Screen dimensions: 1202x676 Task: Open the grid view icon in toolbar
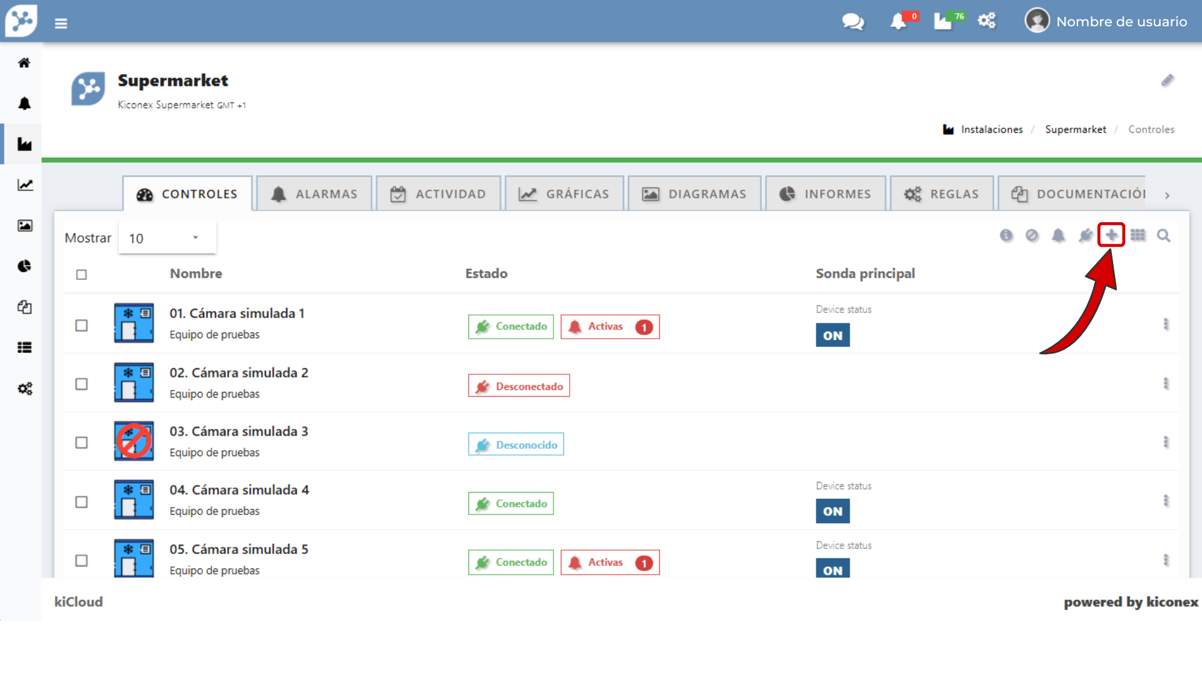point(1138,235)
